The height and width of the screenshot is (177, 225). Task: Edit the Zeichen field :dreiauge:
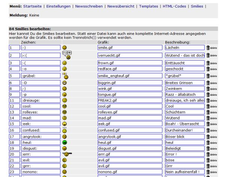pyautogui.click(x=41, y=100)
